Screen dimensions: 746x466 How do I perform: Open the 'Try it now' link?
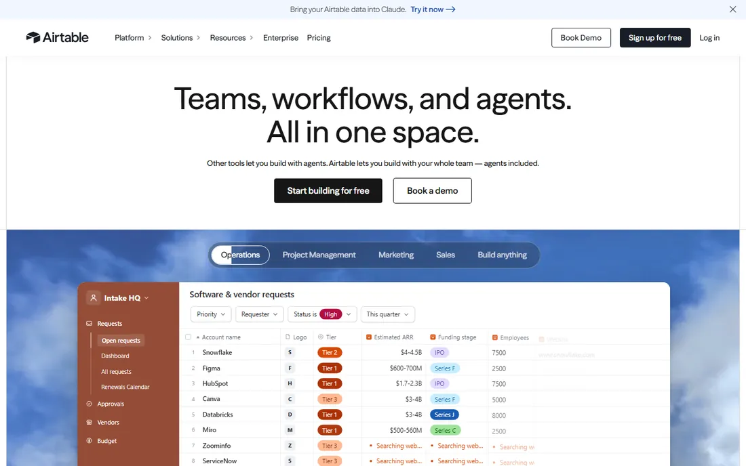click(433, 9)
